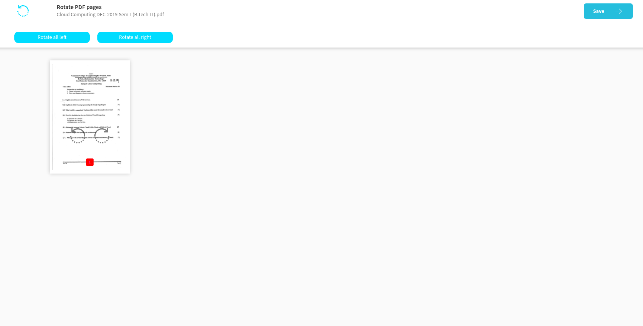The height and width of the screenshot is (326, 643).
Task: Click the rotate-right arrow on page 1
Action: pyautogui.click(x=102, y=136)
